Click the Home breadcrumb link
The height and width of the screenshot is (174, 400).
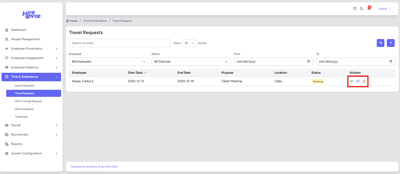click(72, 21)
